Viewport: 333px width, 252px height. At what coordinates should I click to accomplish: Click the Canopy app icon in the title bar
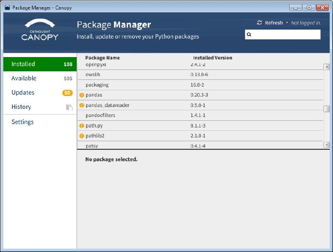coord(8,8)
